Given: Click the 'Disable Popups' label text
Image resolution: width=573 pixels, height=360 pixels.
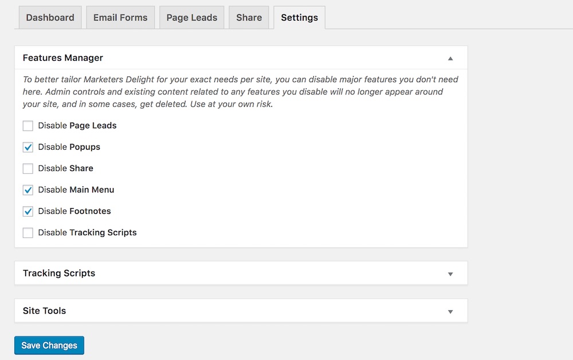Looking at the screenshot, I should point(69,147).
